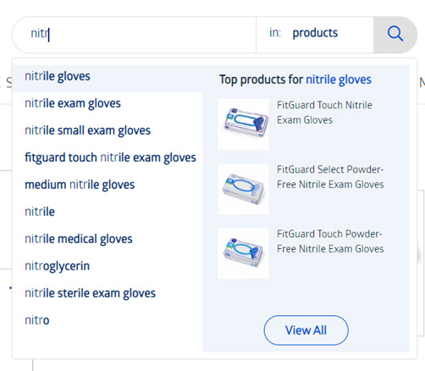The height and width of the screenshot is (371, 425).
Task: Pick 'nitrile medical gloves' suggestion
Action: click(x=108, y=239)
